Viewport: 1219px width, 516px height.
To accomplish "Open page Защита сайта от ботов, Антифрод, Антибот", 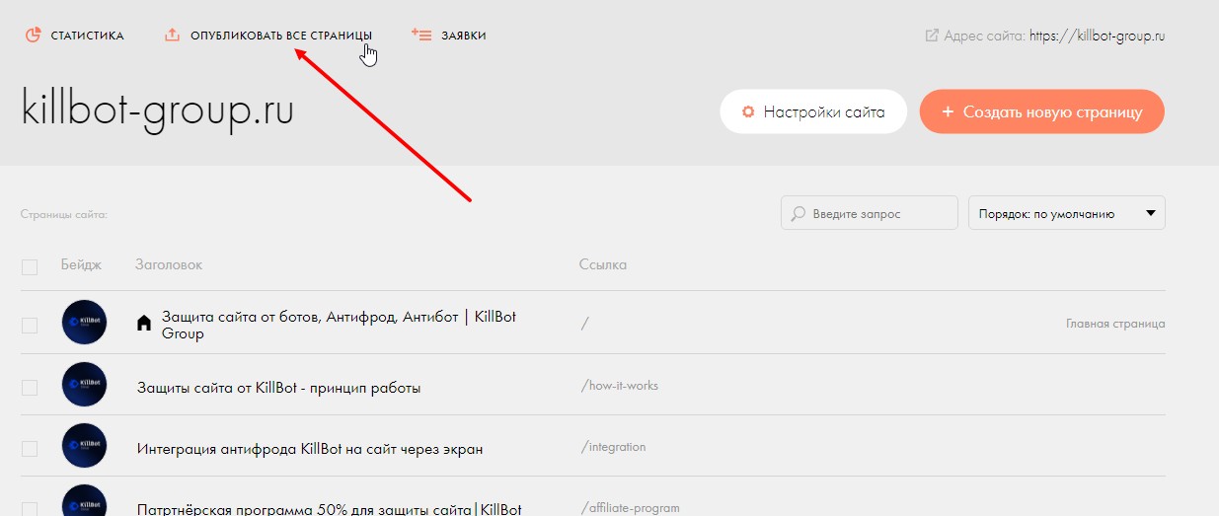I will point(339,326).
